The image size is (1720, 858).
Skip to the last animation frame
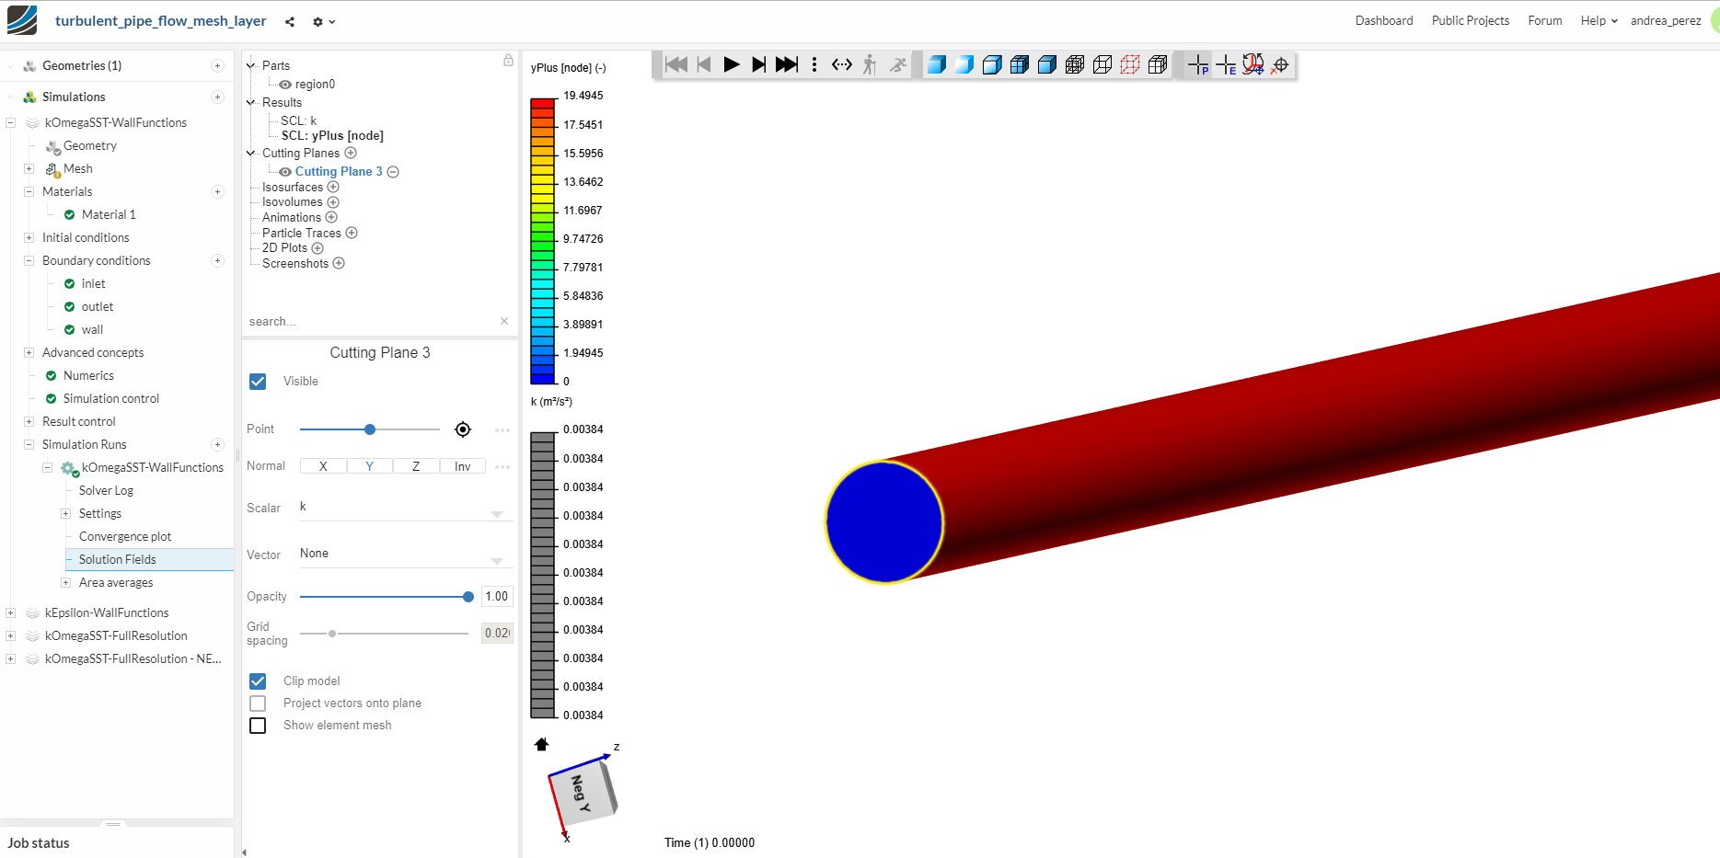tap(787, 64)
